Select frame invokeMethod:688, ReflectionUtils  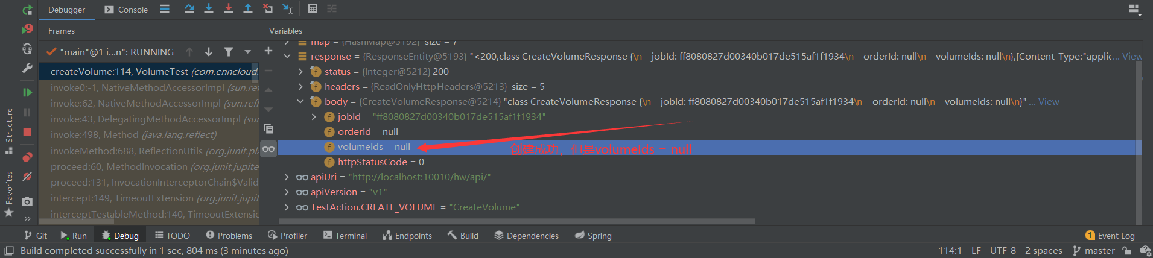point(148,151)
